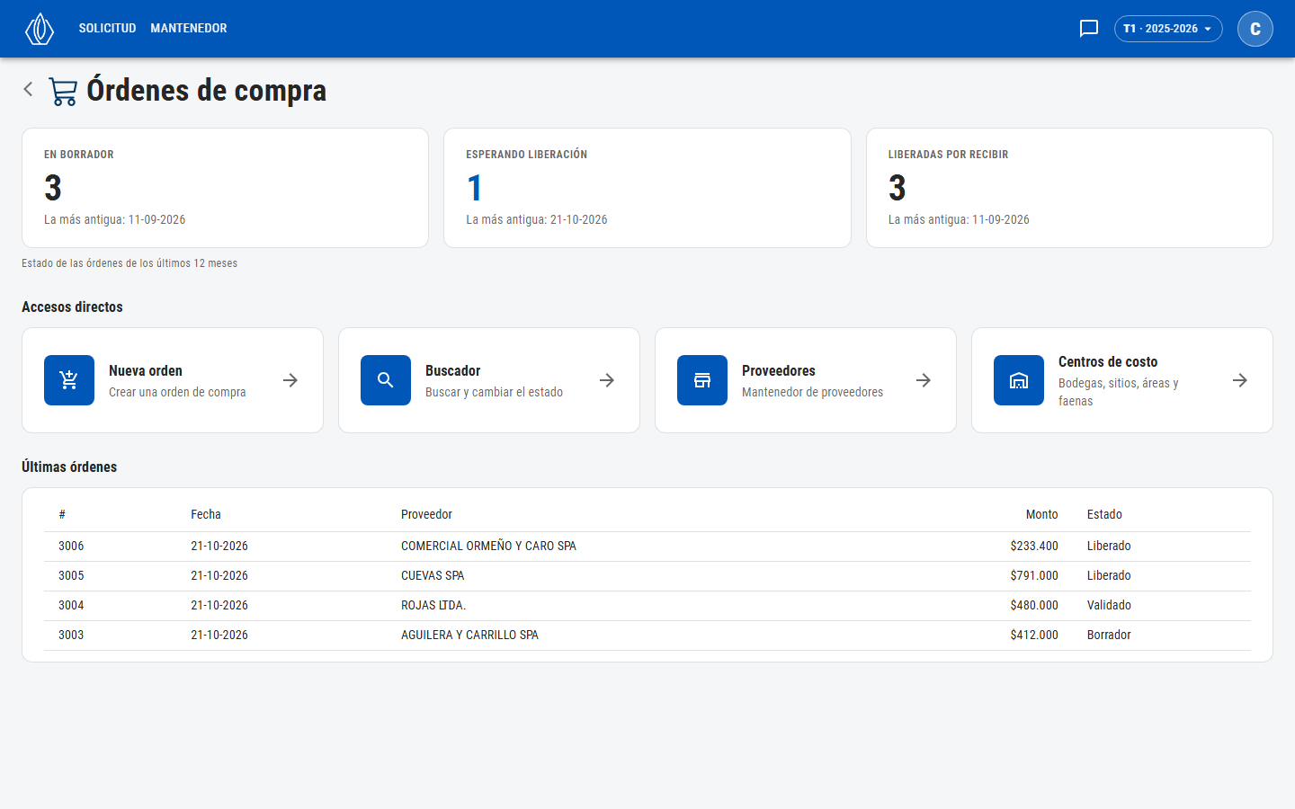The height and width of the screenshot is (809, 1295).
Task: Click the Proveedores store icon
Action: coord(702,380)
